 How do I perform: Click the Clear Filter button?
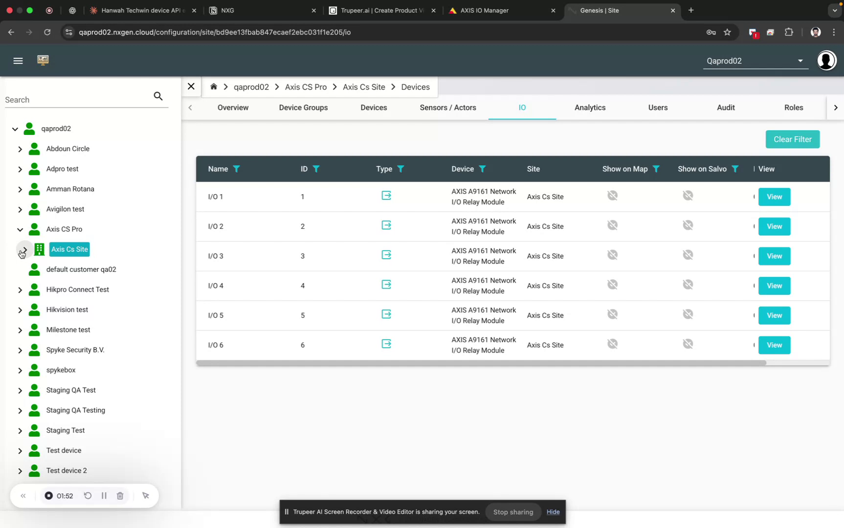(792, 139)
